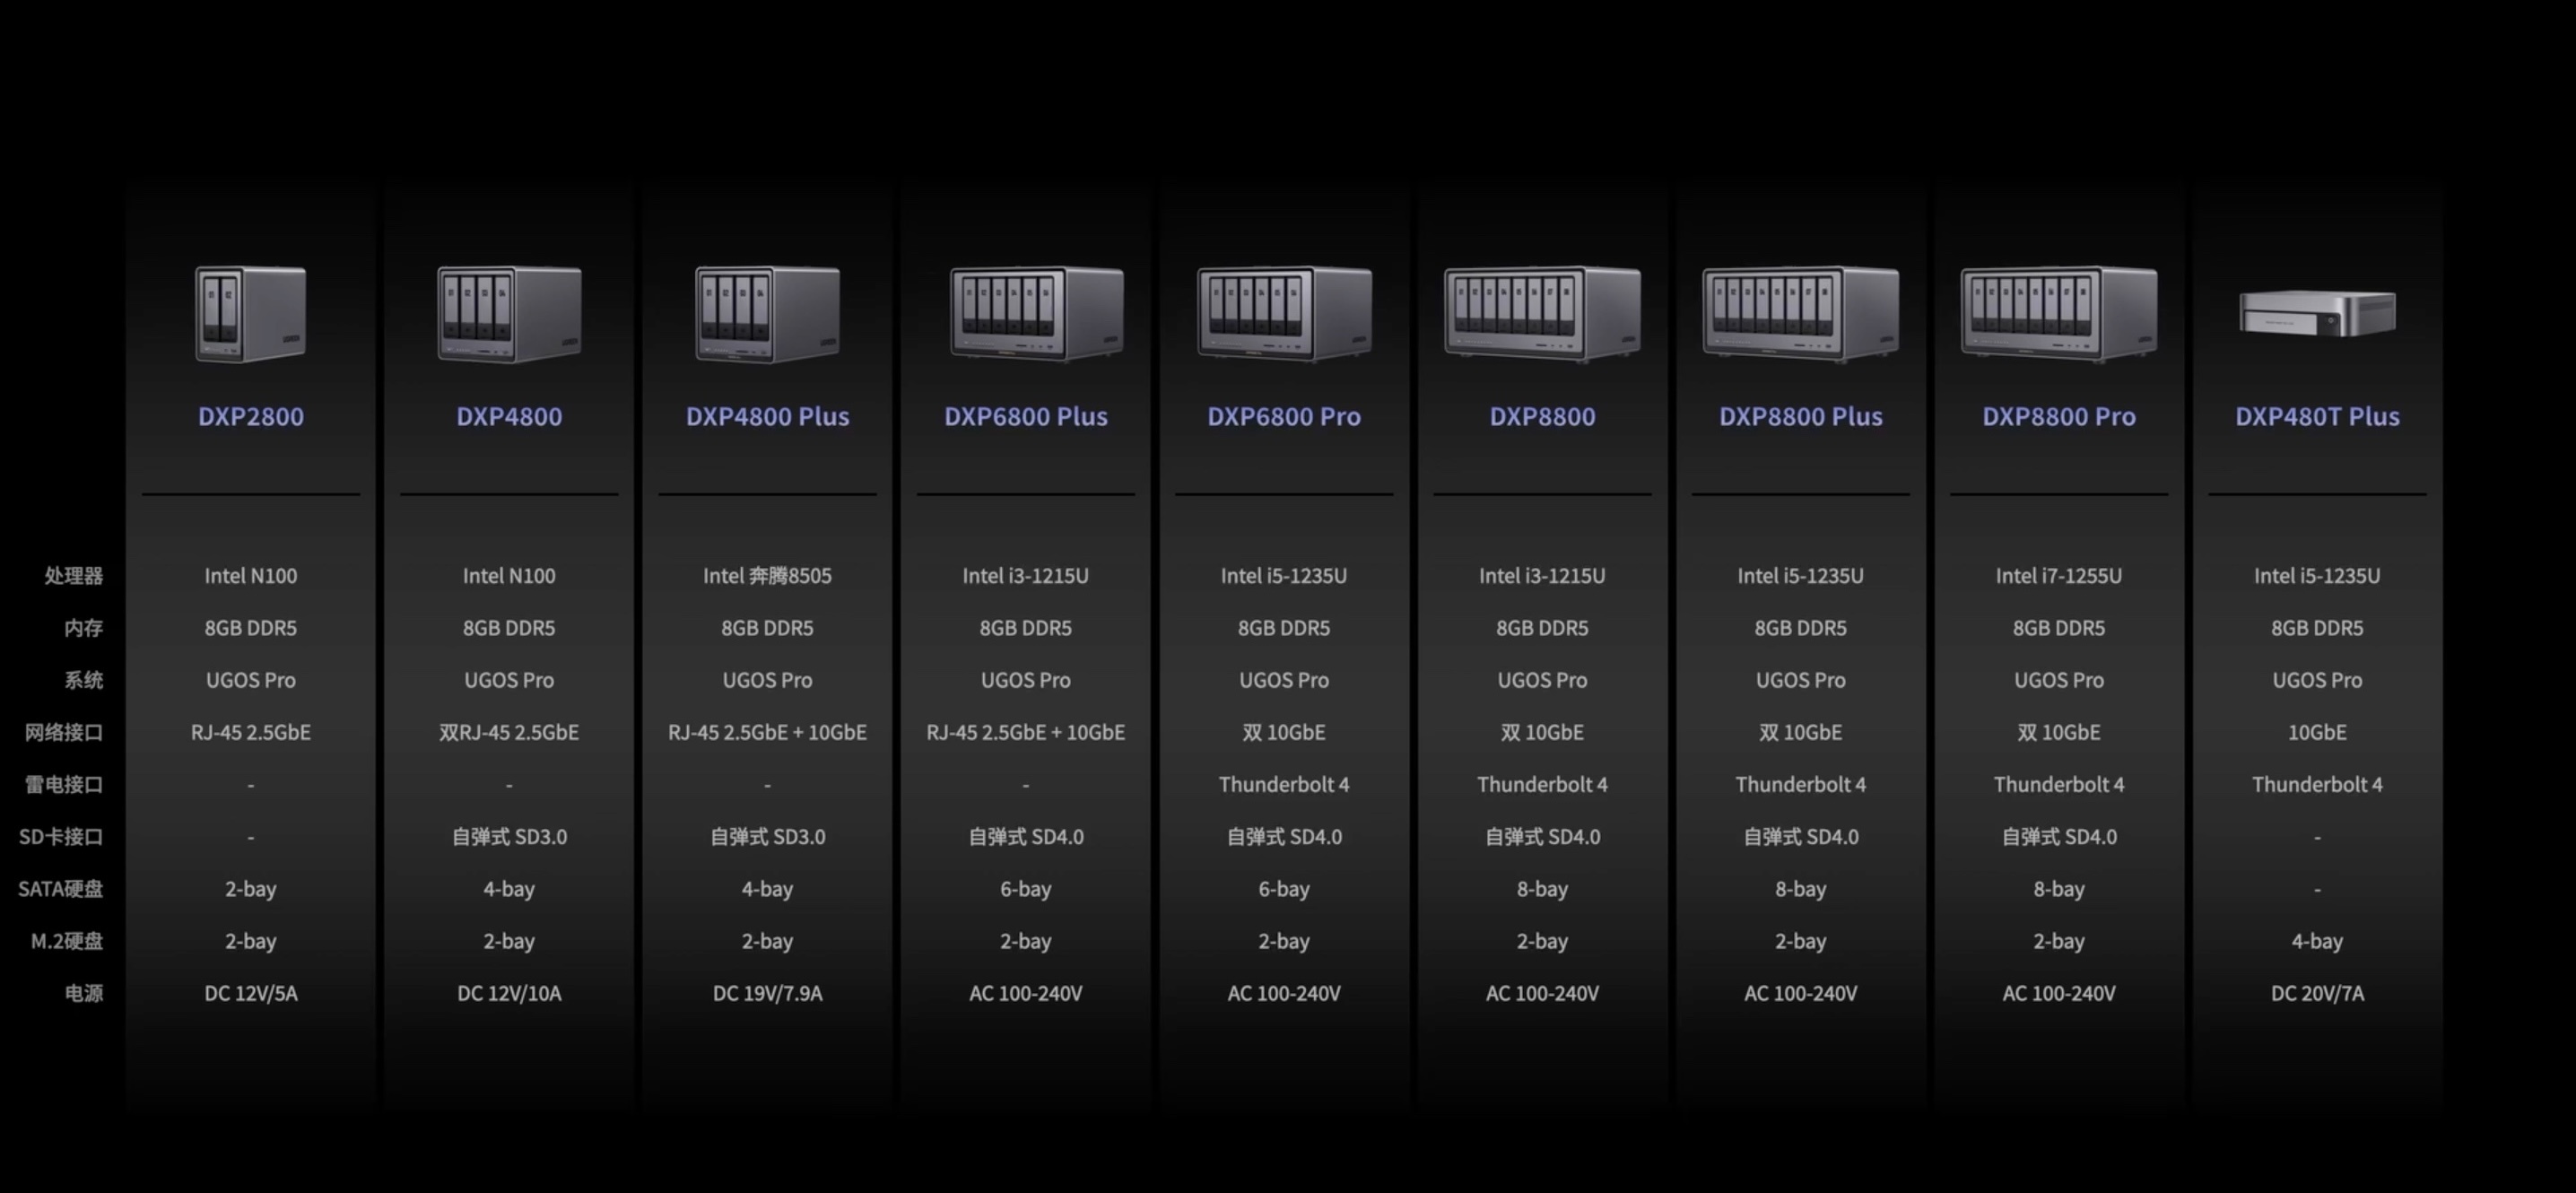Image resolution: width=2576 pixels, height=1193 pixels.
Task: Click the 电源 row label
Action: tap(84, 993)
